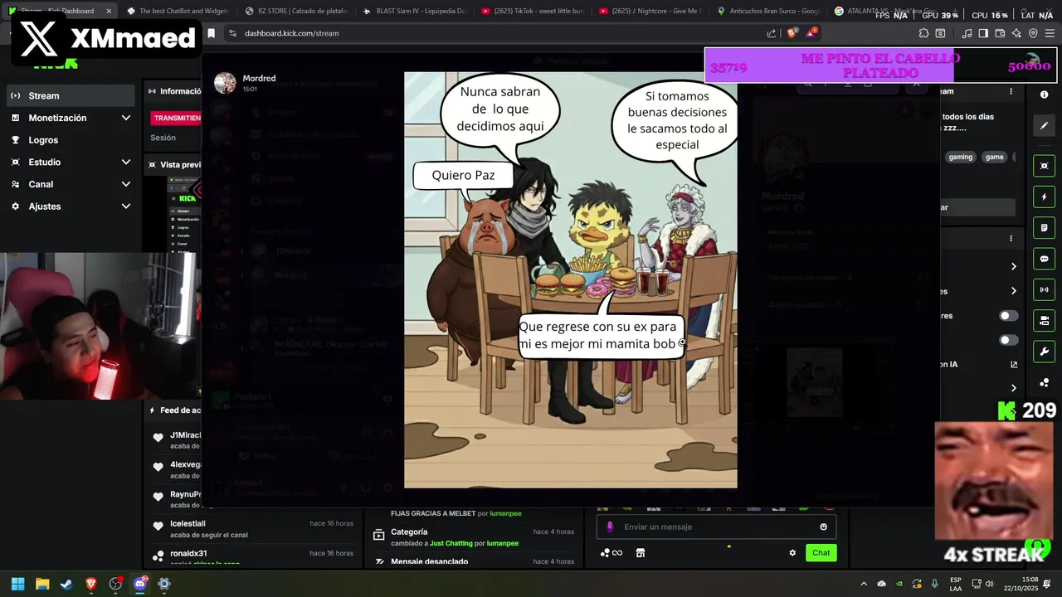Viewport: 1062px width, 597px height.
Task: Click the TRANSMITIENDO live status badge
Action: [178, 118]
